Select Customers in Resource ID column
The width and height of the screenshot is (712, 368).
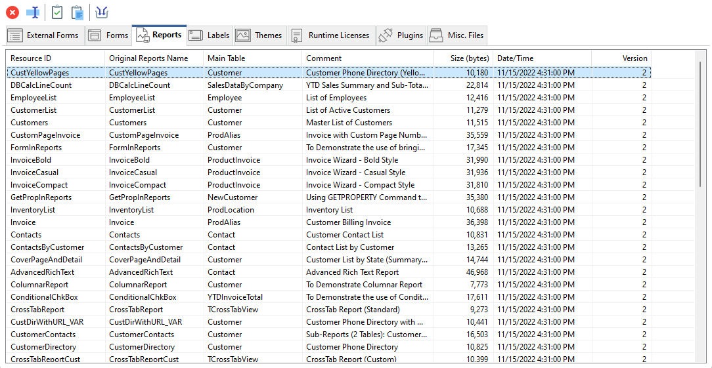[x=29, y=123]
